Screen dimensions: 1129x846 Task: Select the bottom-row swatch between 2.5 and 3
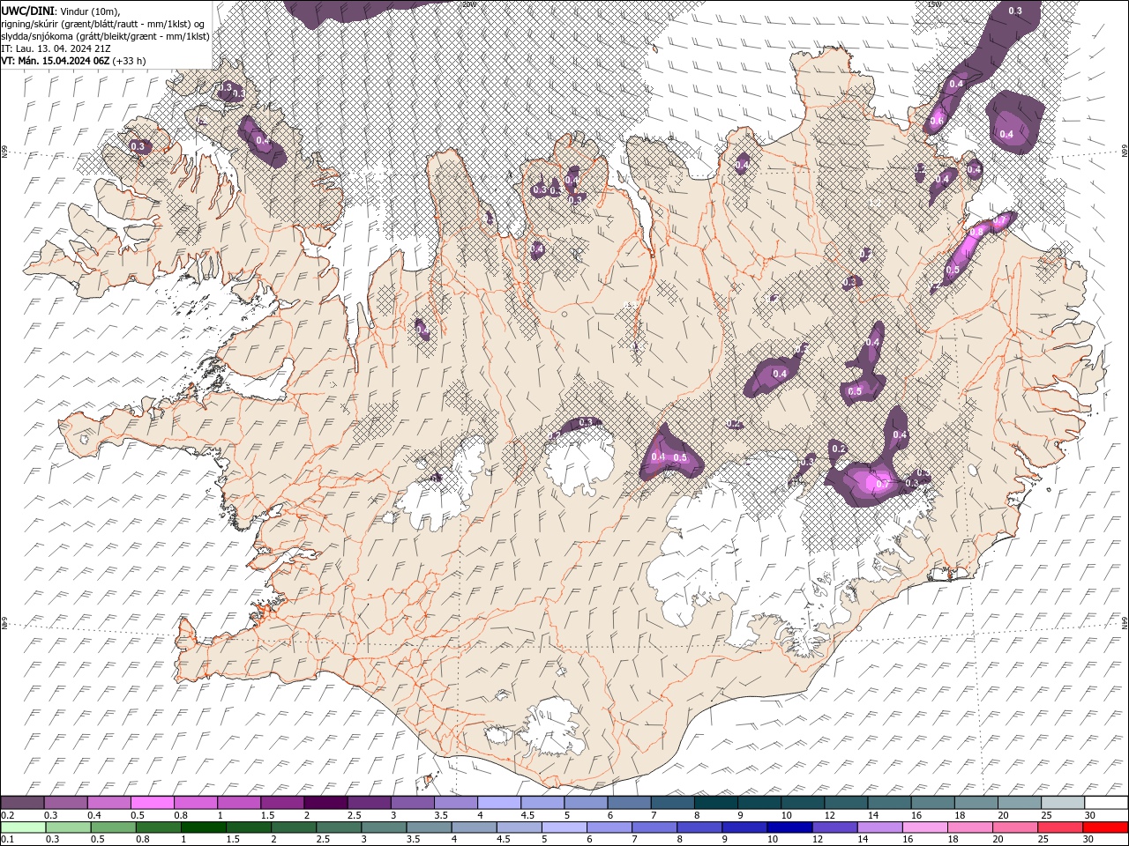(338, 827)
